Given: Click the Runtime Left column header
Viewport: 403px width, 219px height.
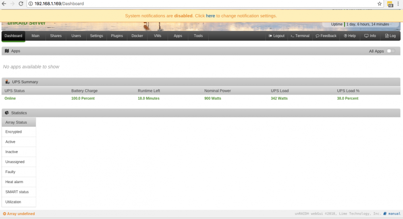Looking at the screenshot, I should [x=149, y=91].
